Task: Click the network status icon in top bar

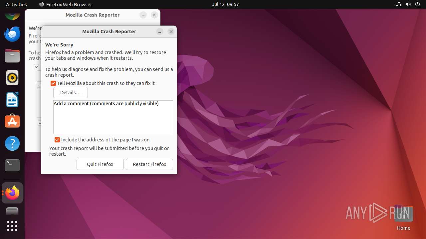Action: pyautogui.click(x=399, y=4)
